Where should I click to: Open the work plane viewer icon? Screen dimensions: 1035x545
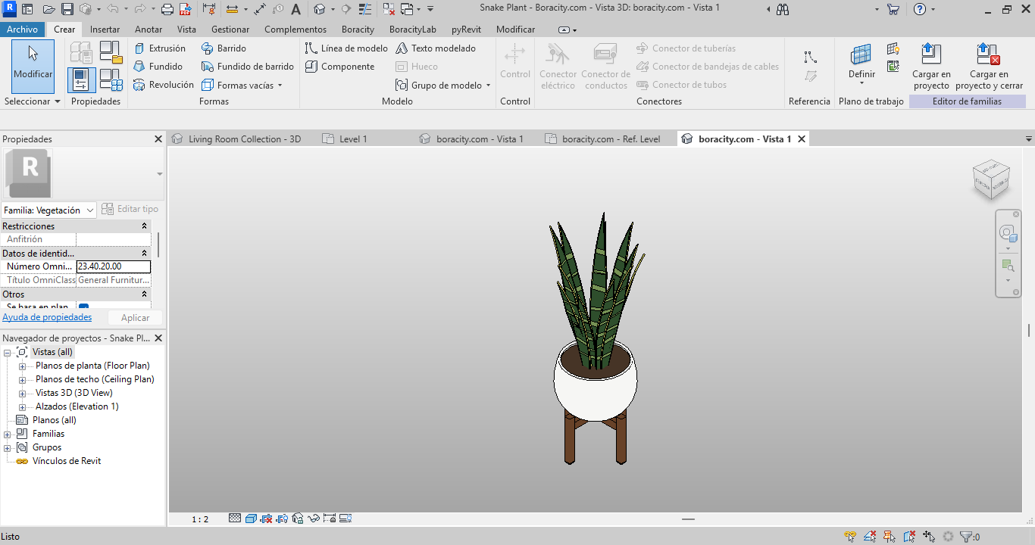point(893,67)
